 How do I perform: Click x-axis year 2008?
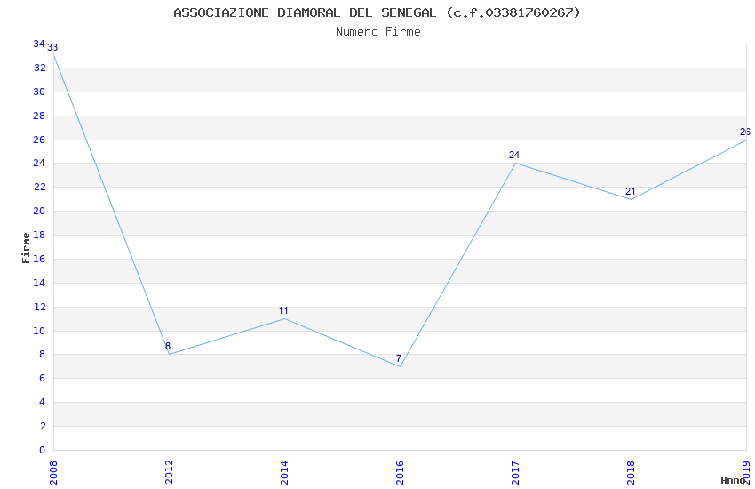click(53, 473)
